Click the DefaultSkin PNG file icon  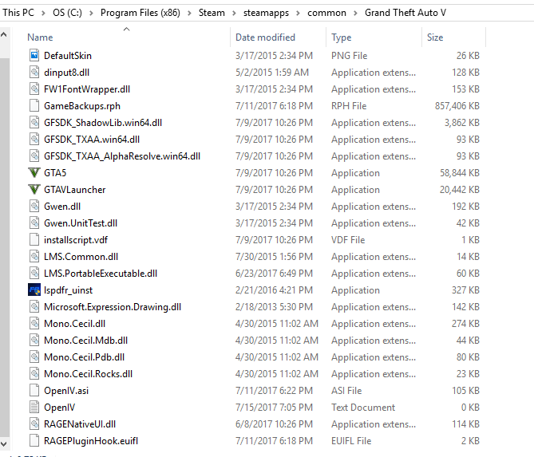coord(34,56)
